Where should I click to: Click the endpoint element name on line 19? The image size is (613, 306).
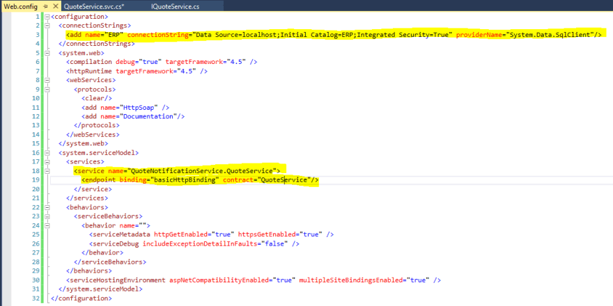tap(100, 180)
